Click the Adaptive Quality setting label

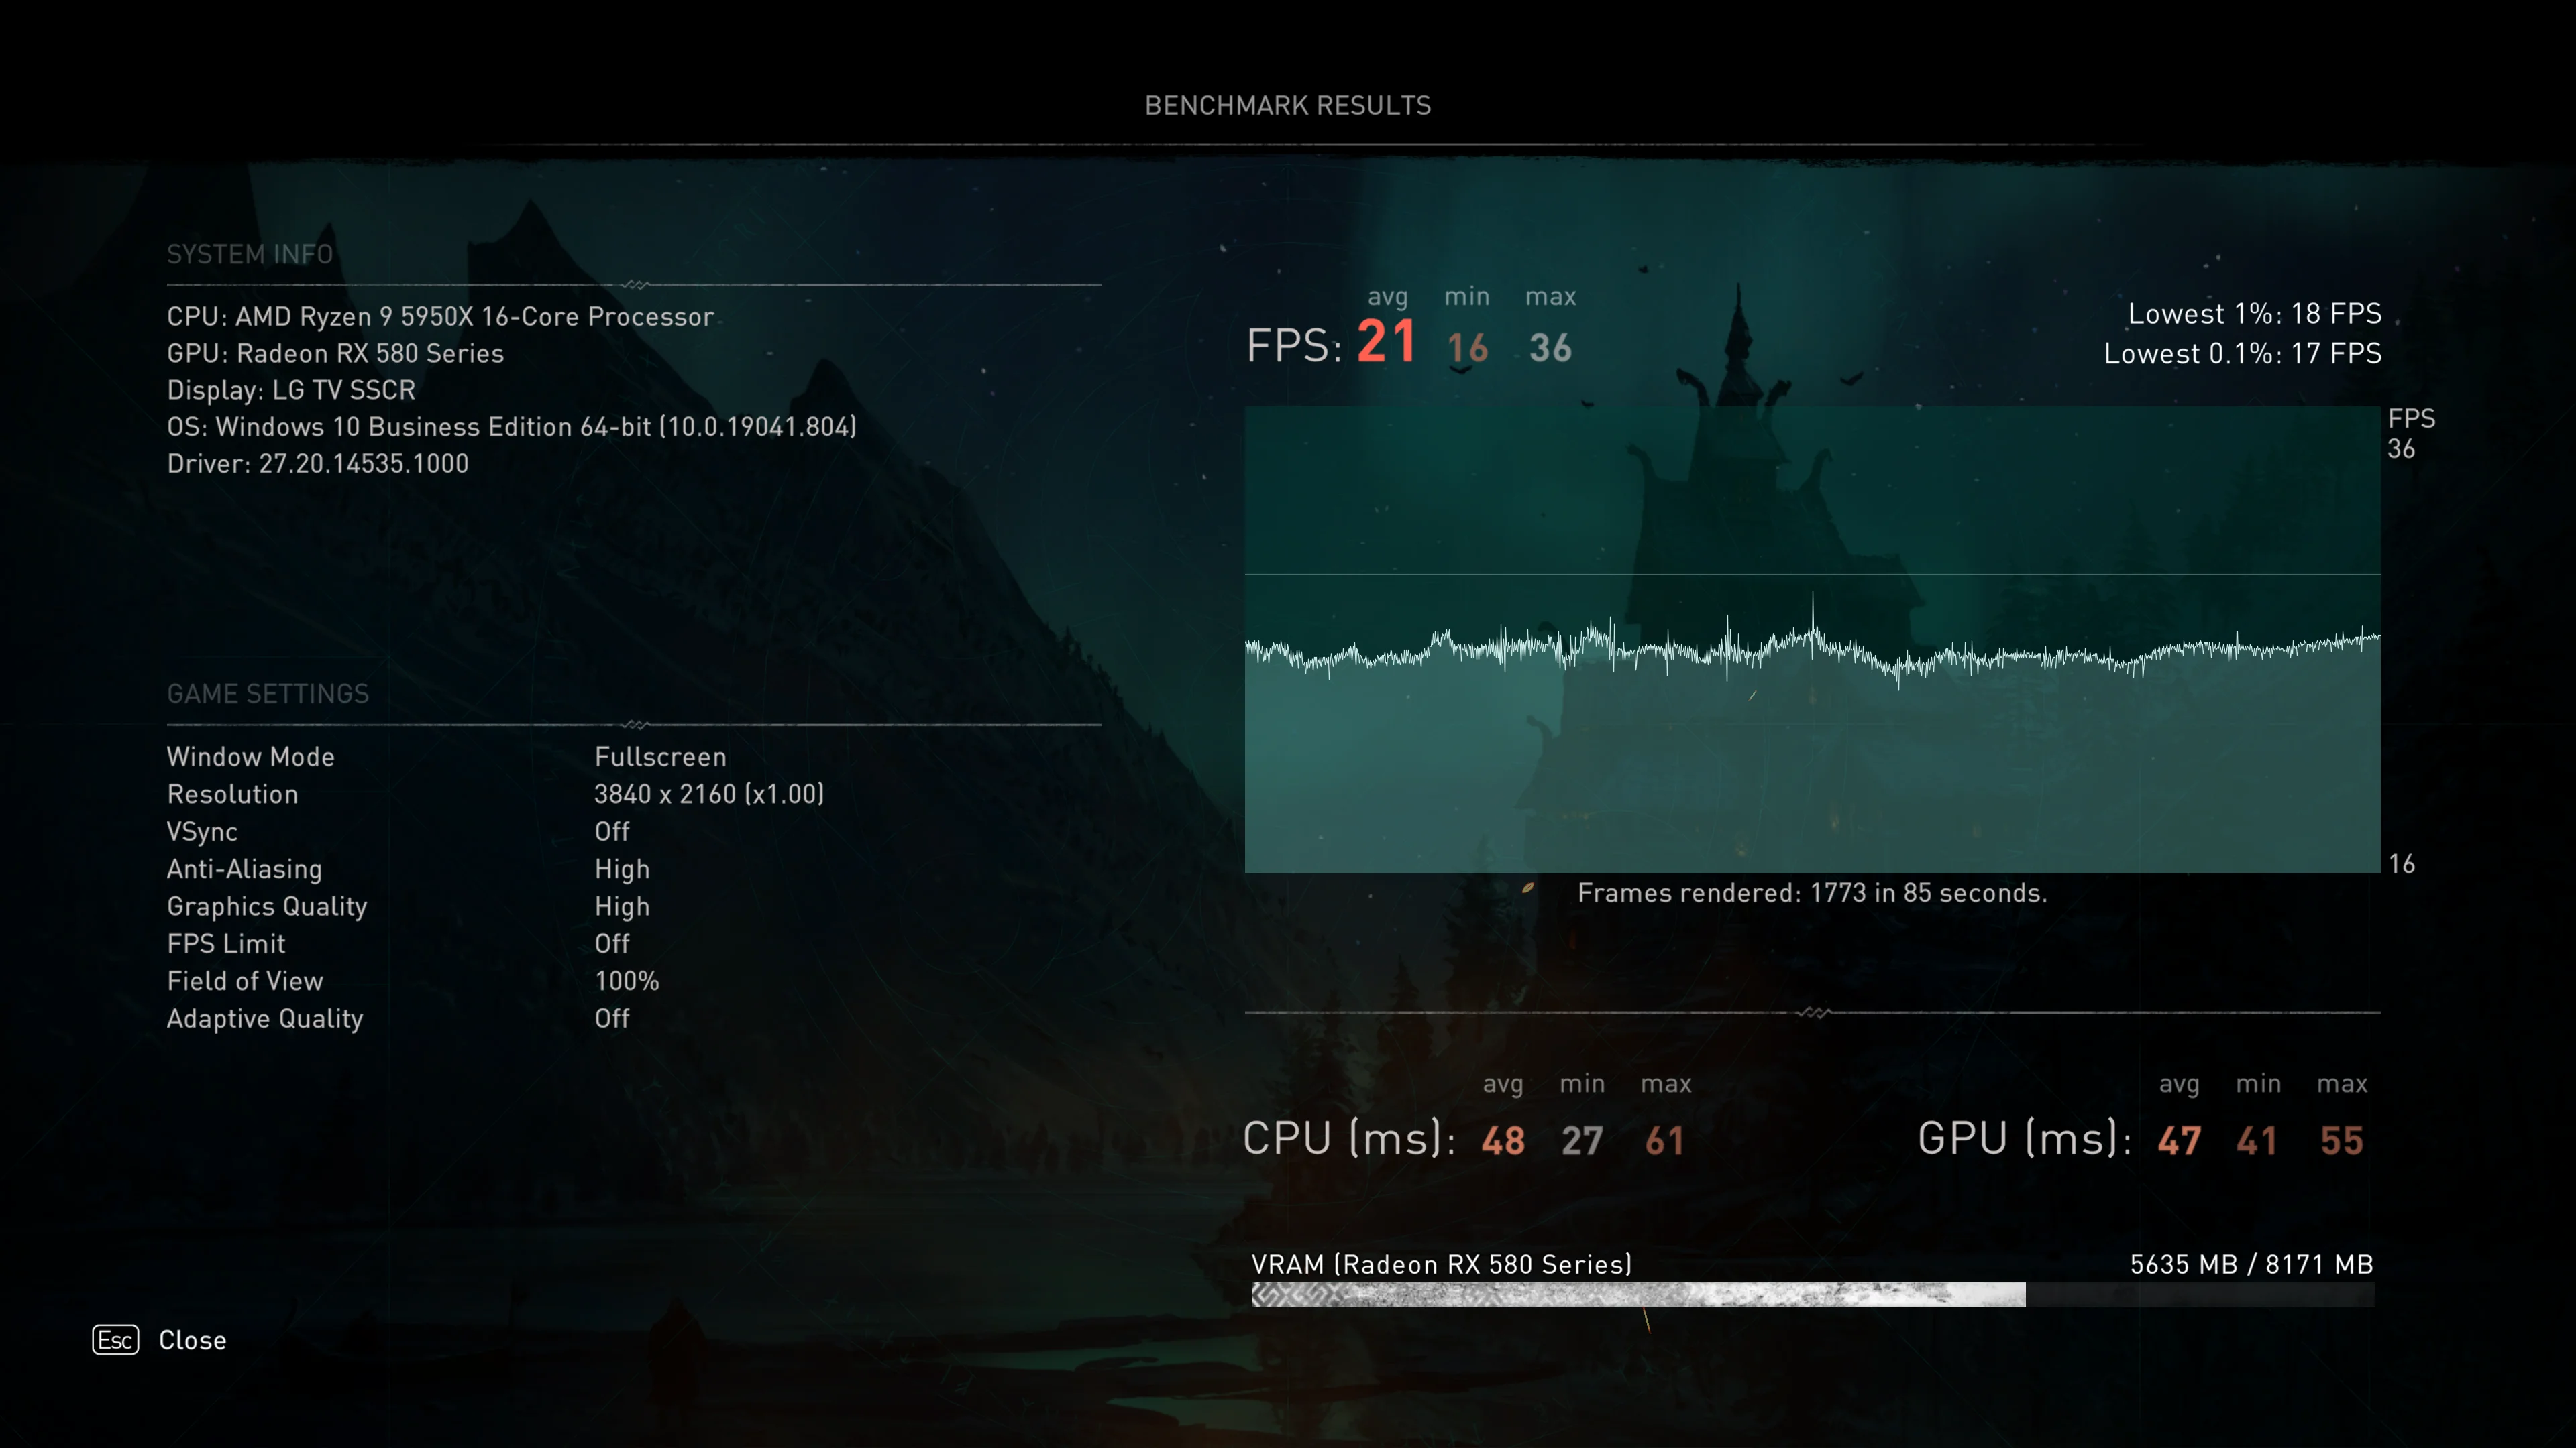(x=265, y=1019)
